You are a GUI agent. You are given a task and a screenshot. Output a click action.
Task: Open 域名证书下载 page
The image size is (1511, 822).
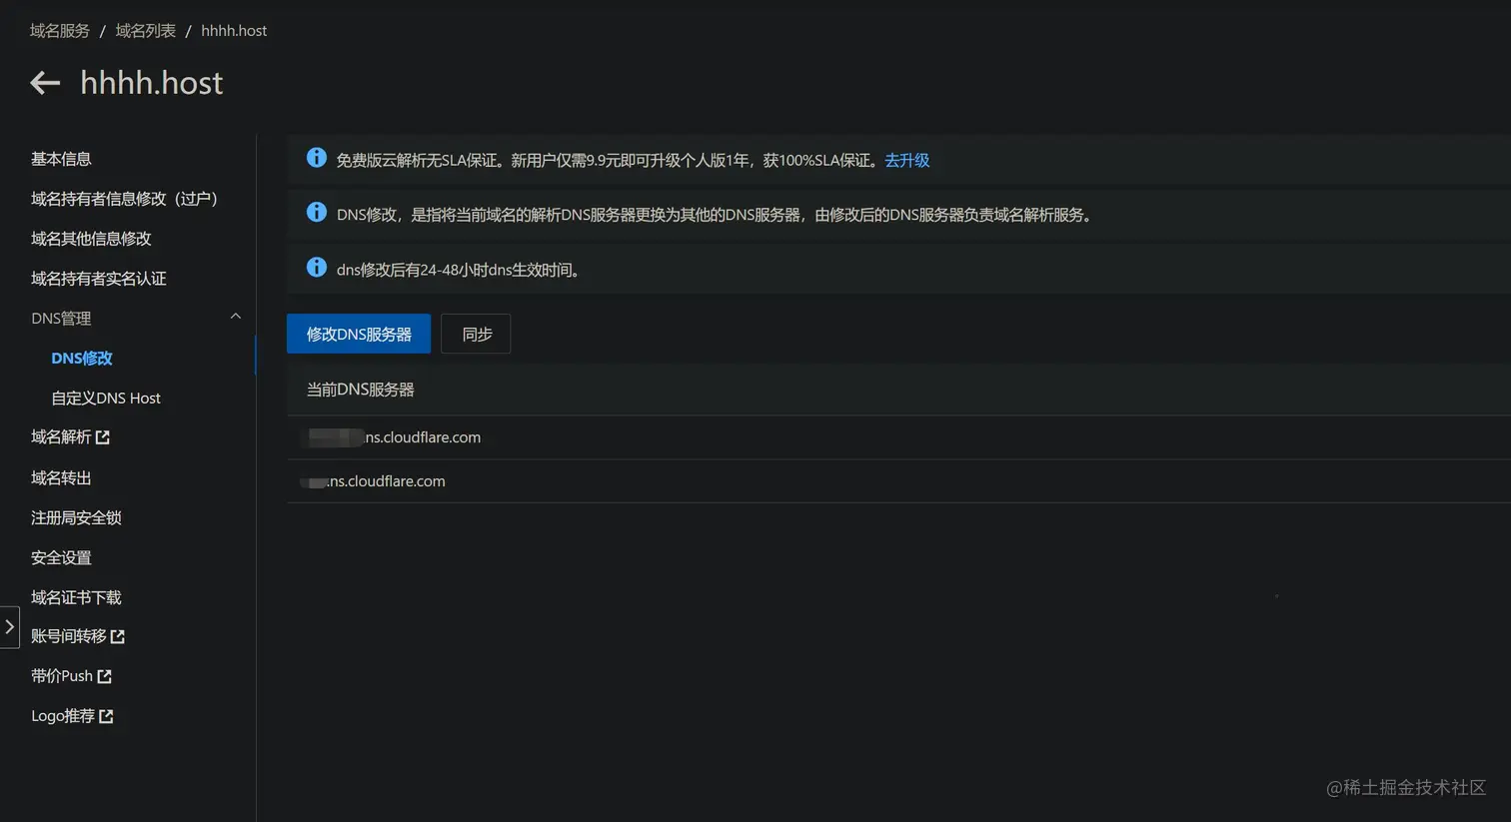click(x=76, y=597)
